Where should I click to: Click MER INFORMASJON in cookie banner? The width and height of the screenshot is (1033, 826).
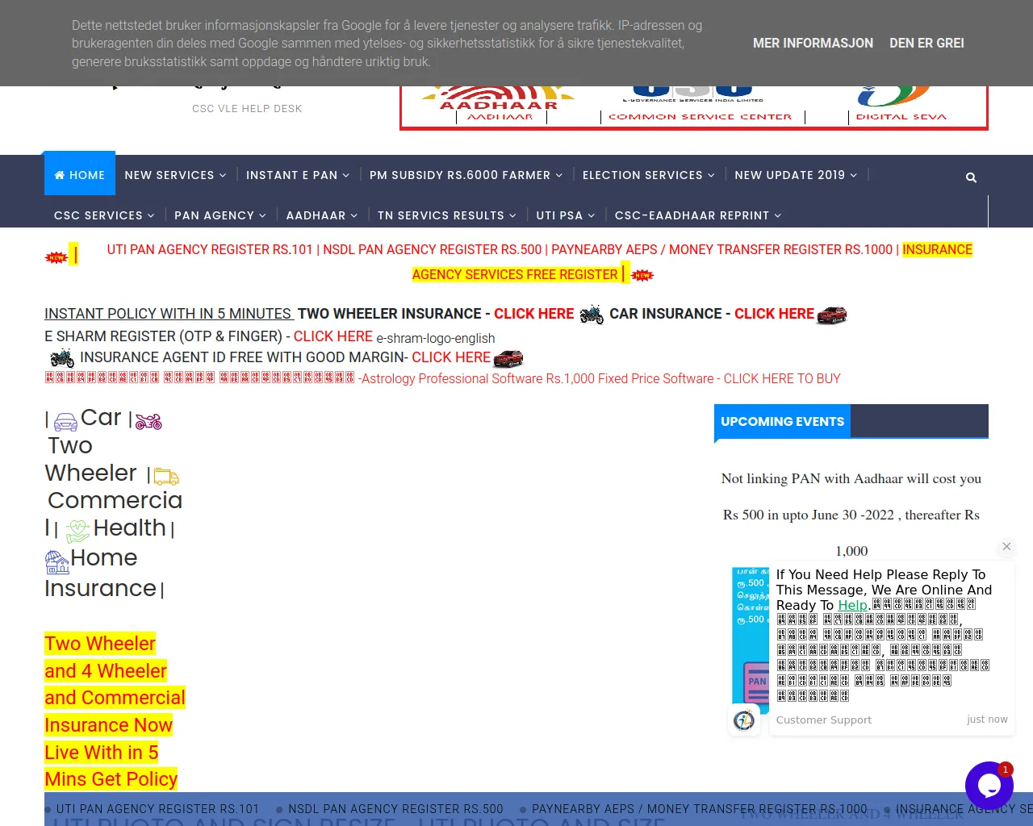coord(813,44)
